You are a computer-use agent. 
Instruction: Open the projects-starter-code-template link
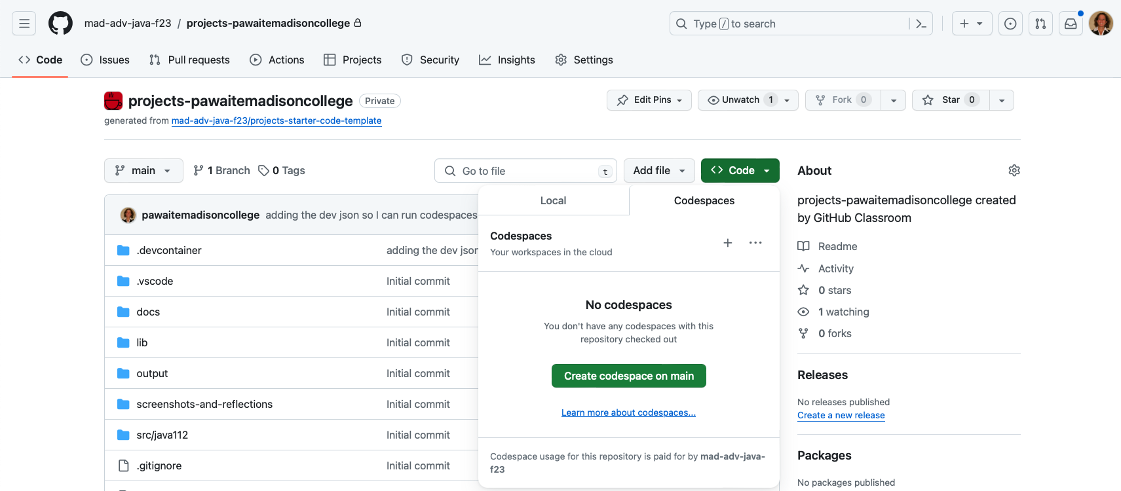(276, 120)
